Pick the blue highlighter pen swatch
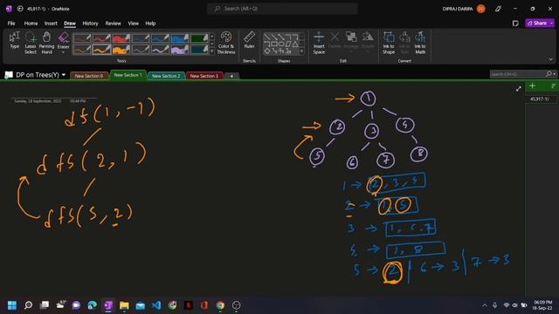 (179, 38)
